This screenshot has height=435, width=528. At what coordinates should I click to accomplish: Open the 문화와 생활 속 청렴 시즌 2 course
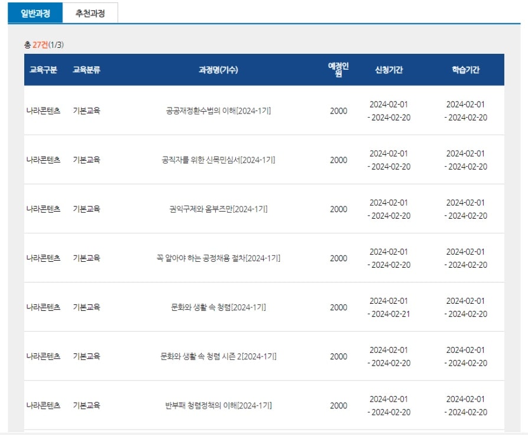click(219, 356)
